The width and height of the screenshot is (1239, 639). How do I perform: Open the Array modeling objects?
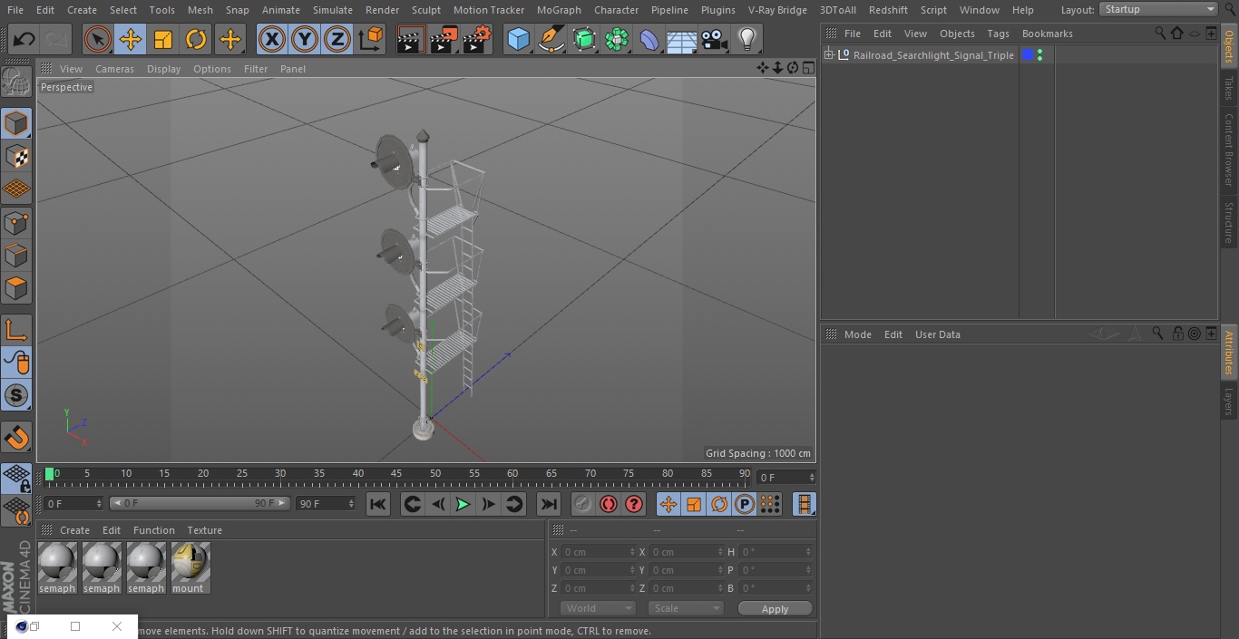point(617,39)
